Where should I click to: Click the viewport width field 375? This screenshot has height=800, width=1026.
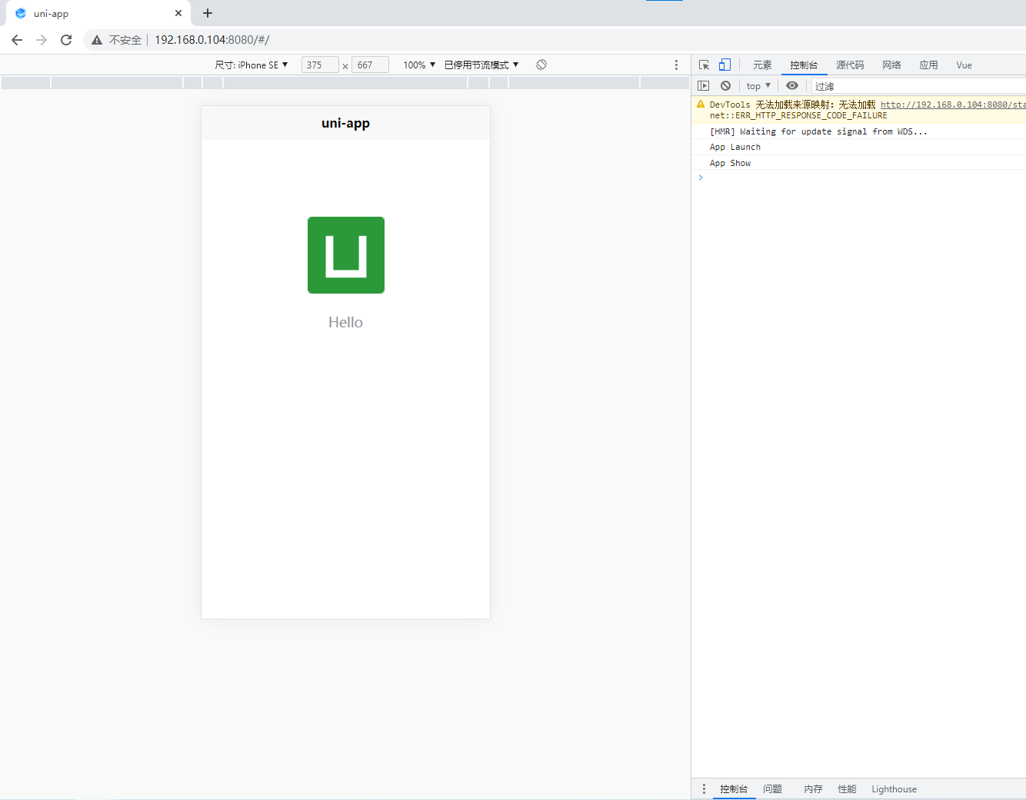tap(320, 65)
